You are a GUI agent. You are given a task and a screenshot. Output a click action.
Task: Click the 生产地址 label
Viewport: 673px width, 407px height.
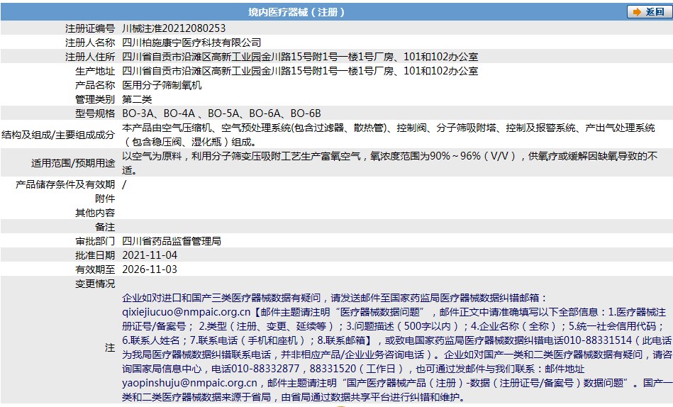click(95, 71)
